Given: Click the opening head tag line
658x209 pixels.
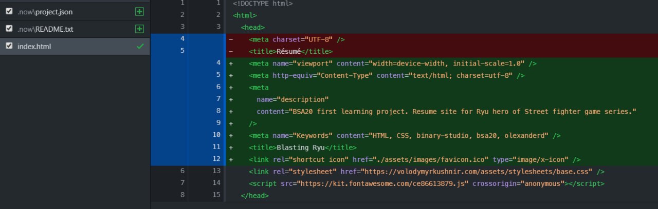Looking at the screenshot, I should pos(442,28).
